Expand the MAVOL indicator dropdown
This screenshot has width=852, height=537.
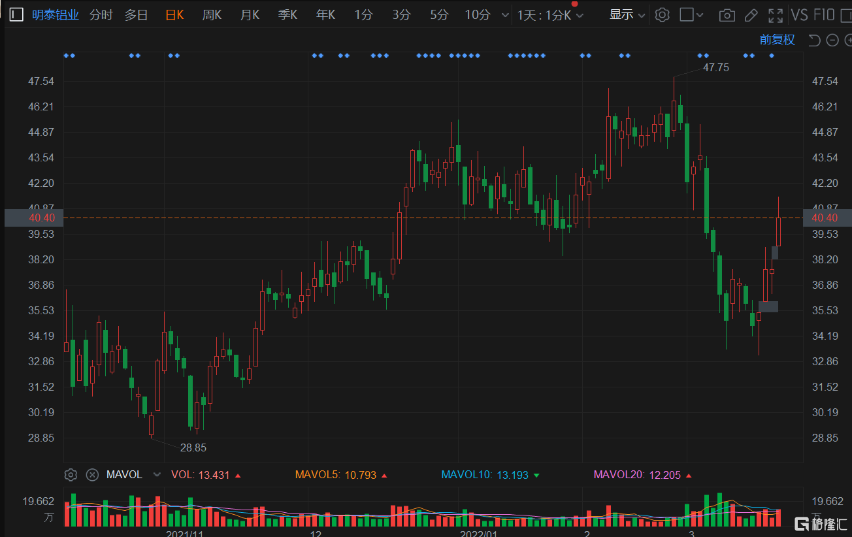pyautogui.click(x=156, y=475)
